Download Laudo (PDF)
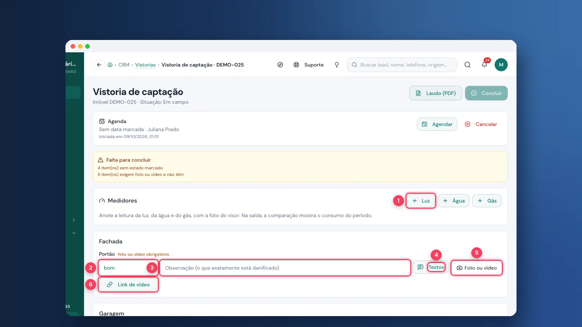The image size is (582, 327). (435, 93)
